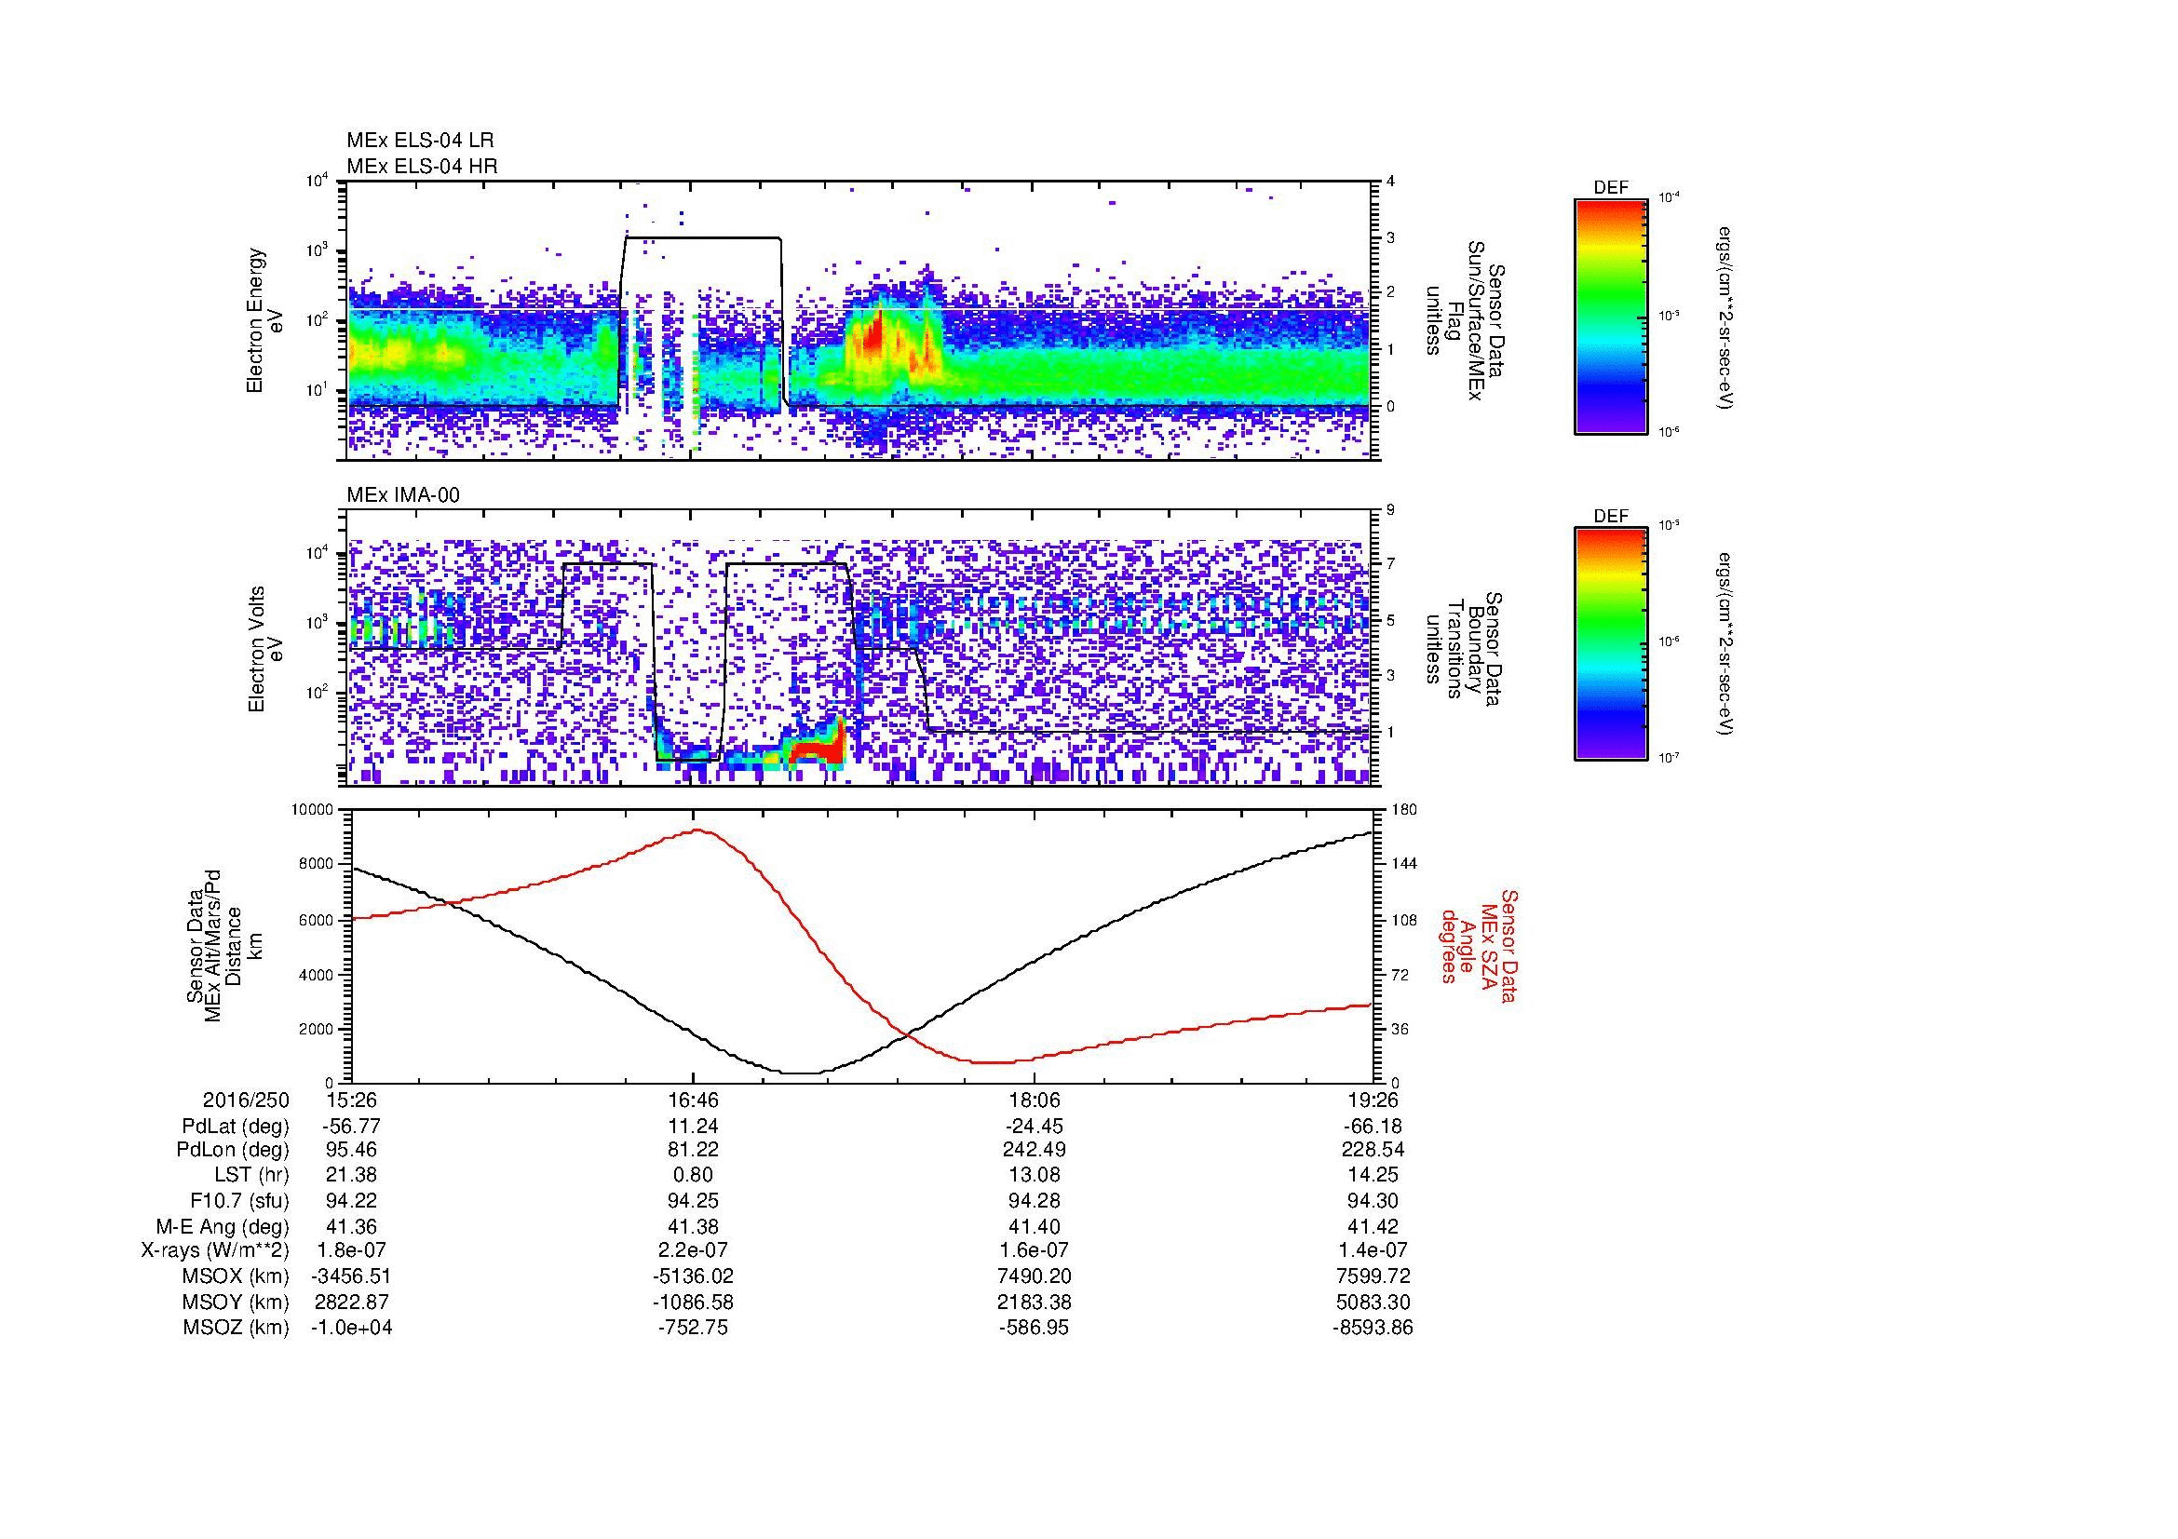Select X-rays value '1.6e-07'
The height and width of the screenshot is (1539, 2178).
(1034, 1250)
